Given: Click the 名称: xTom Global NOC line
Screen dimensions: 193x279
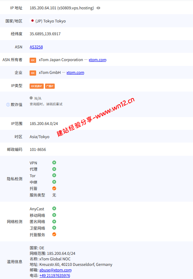Looking at the screenshot, I should pos(50,259).
